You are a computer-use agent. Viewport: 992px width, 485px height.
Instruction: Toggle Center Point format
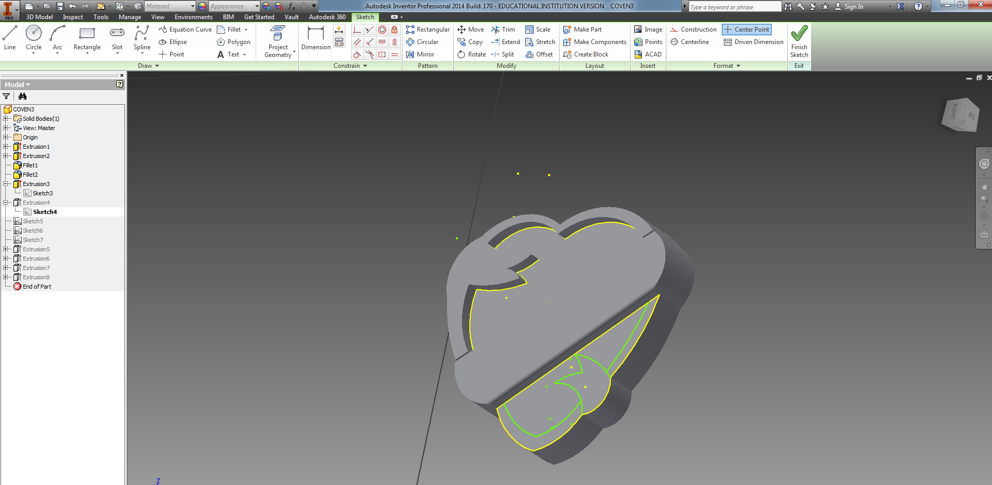point(747,30)
